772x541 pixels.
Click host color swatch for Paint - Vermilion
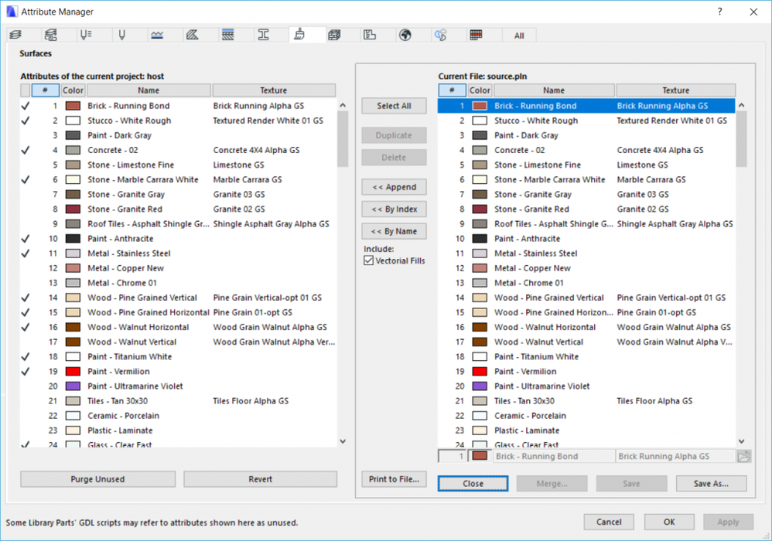[73, 371]
